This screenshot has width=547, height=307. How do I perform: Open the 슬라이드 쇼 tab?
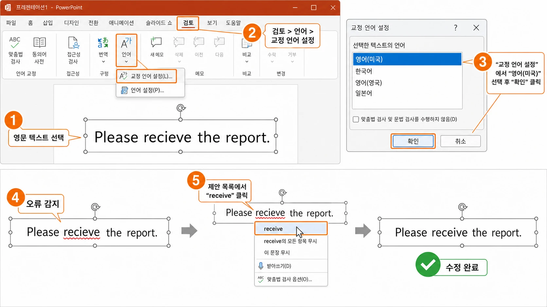click(x=159, y=23)
